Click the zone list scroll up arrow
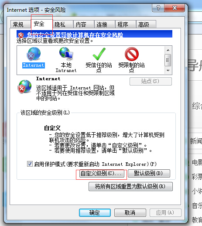The image size is (202, 226). point(168,50)
